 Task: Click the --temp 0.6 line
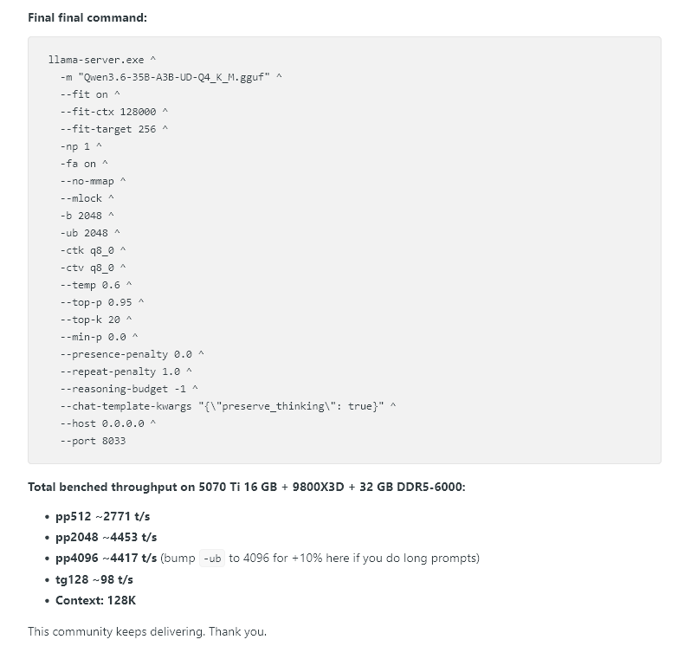96,285
